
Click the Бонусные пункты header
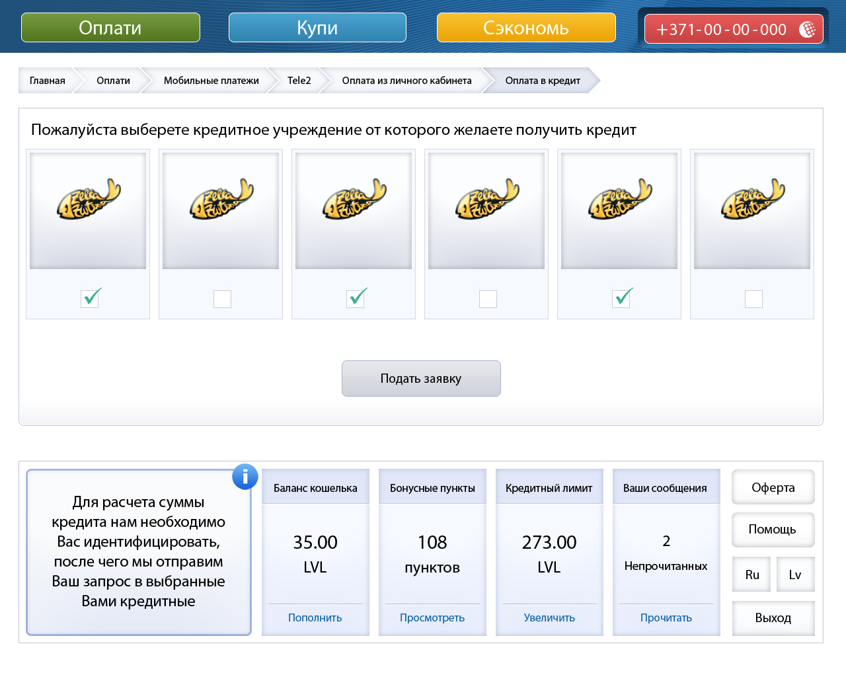tap(432, 488)
